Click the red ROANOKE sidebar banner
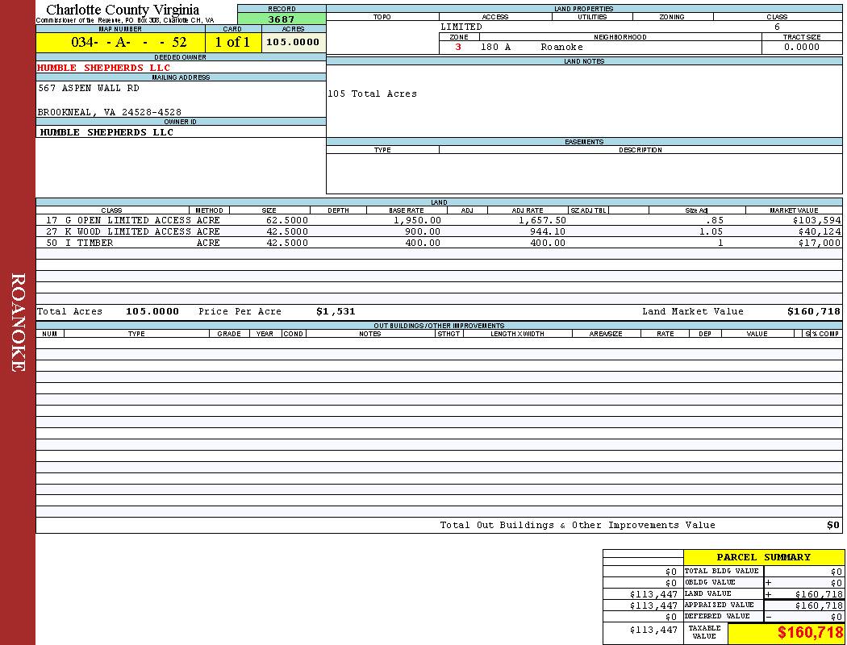The height and width of the screenshot is (645, 847). point(18,322)
